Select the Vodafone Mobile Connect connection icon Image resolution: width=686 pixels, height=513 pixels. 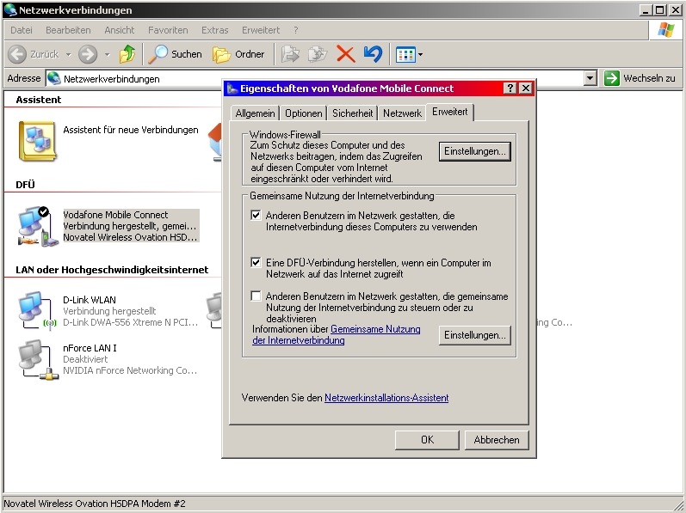[38, 226]
